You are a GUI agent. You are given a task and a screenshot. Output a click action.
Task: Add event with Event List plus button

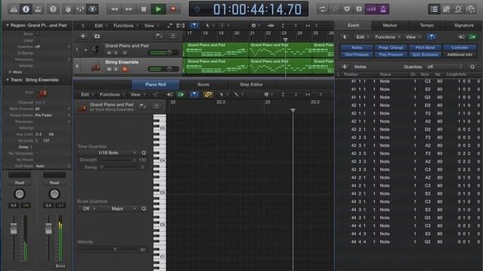344,67
